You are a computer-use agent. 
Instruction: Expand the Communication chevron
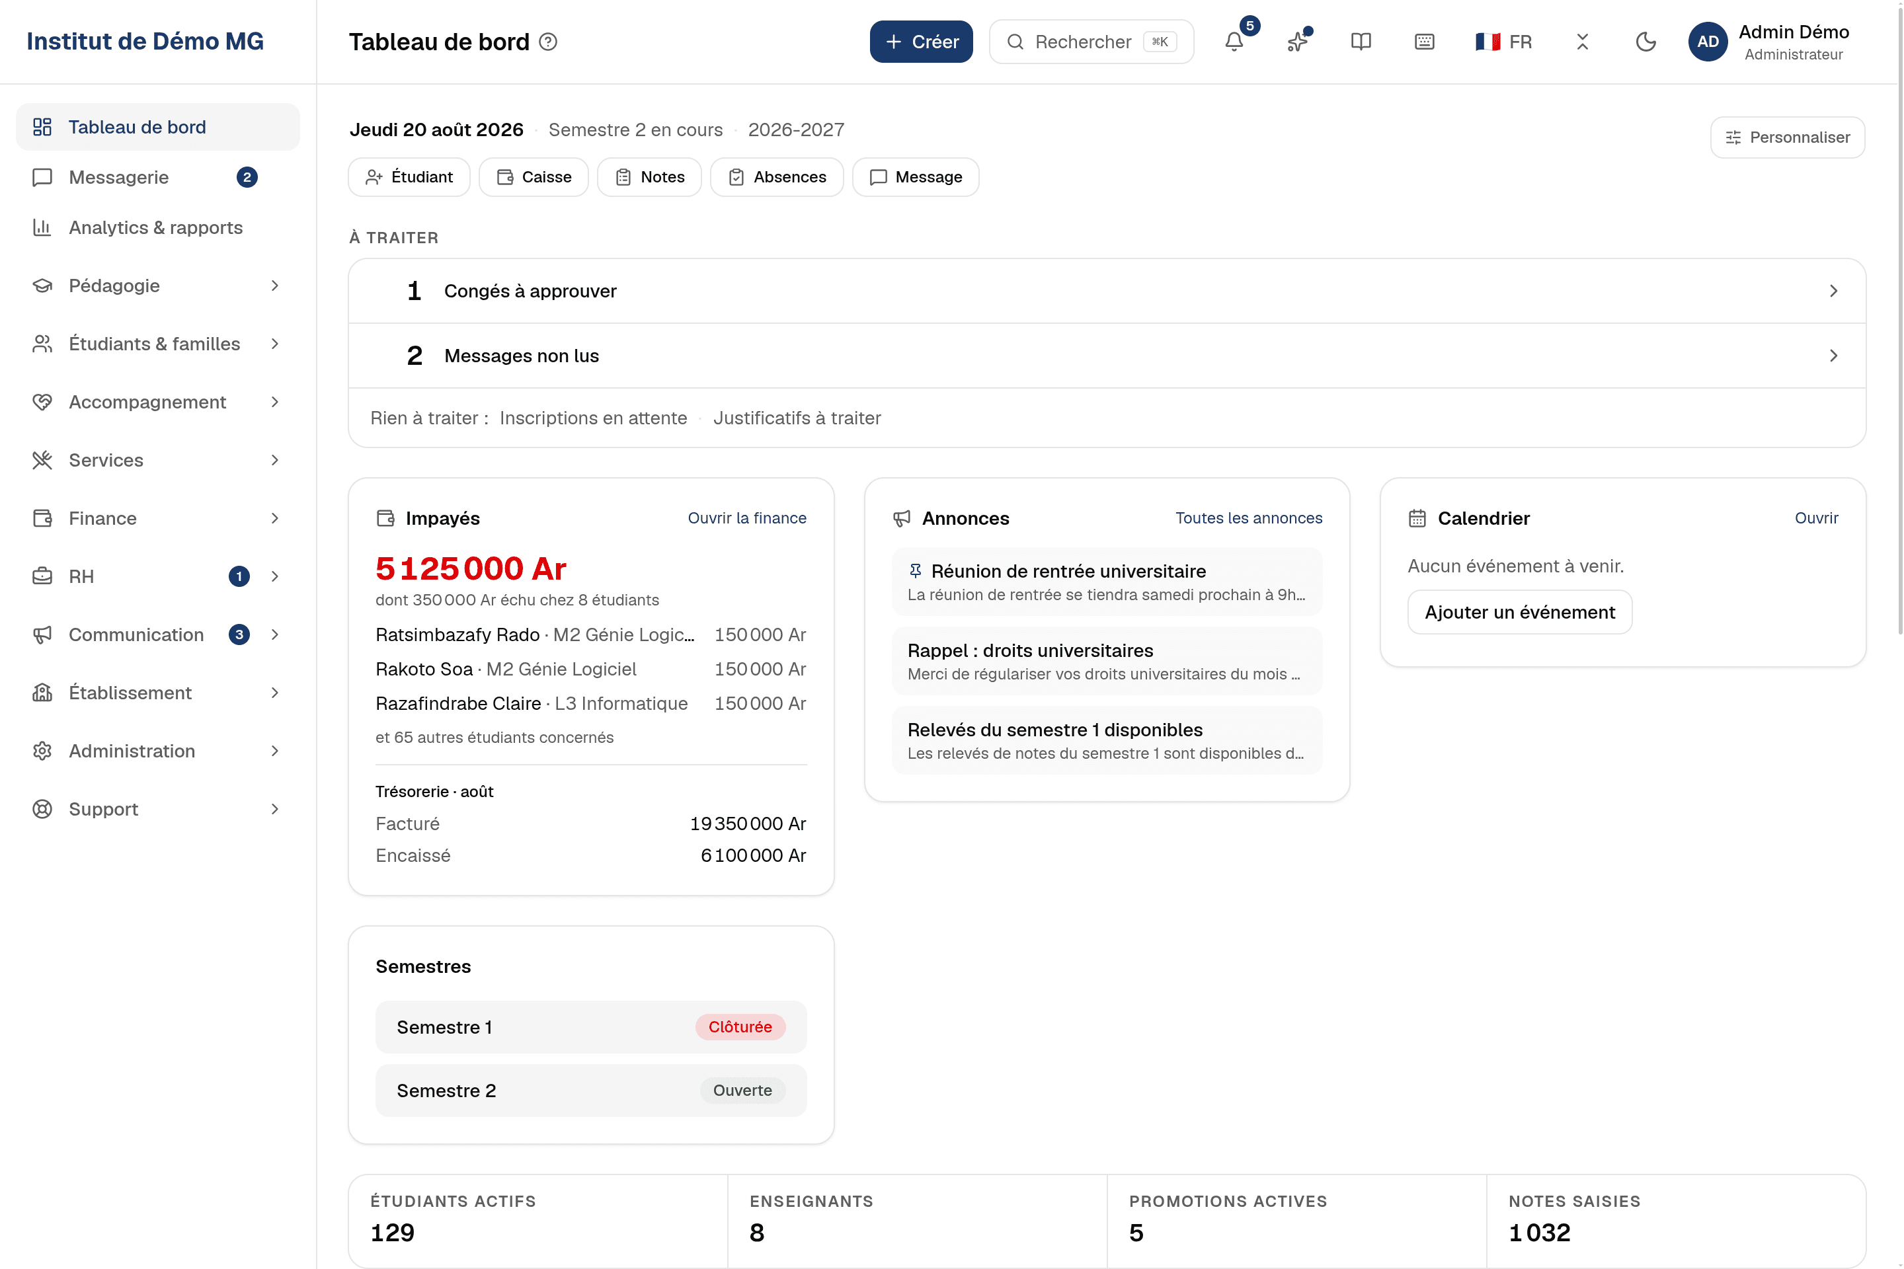[275, 635]
